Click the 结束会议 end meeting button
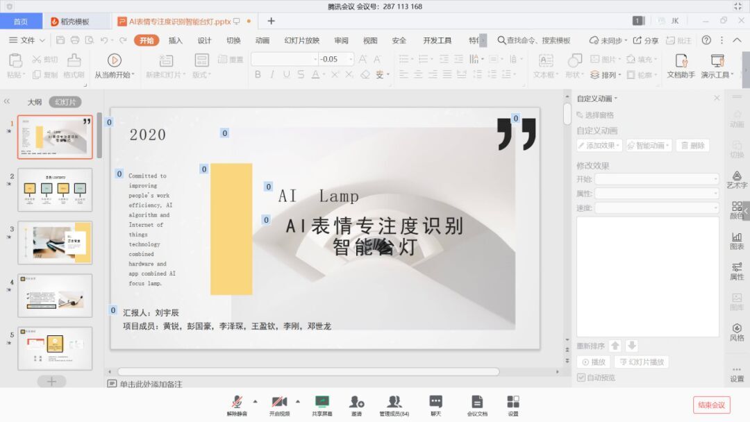This screenshot has height=422, width=750. coord(711,405)
